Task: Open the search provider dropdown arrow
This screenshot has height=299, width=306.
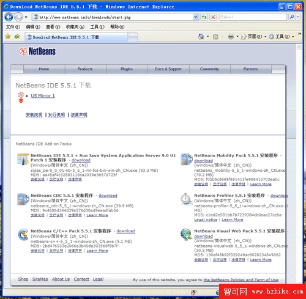Action: point(298,17)
